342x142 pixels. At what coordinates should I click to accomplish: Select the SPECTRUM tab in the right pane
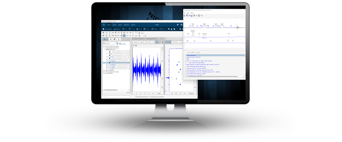[168, 42]
